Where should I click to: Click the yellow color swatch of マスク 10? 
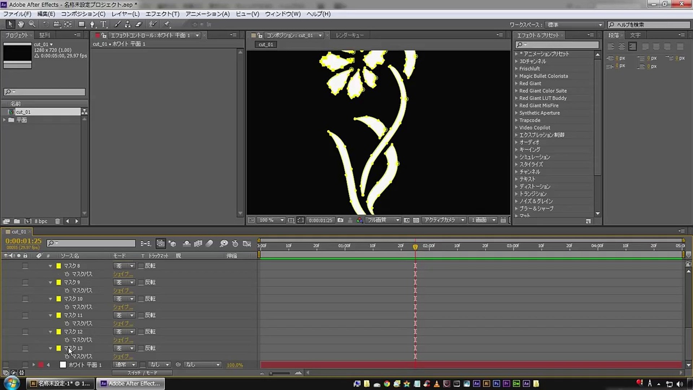(x=58, y=299)
